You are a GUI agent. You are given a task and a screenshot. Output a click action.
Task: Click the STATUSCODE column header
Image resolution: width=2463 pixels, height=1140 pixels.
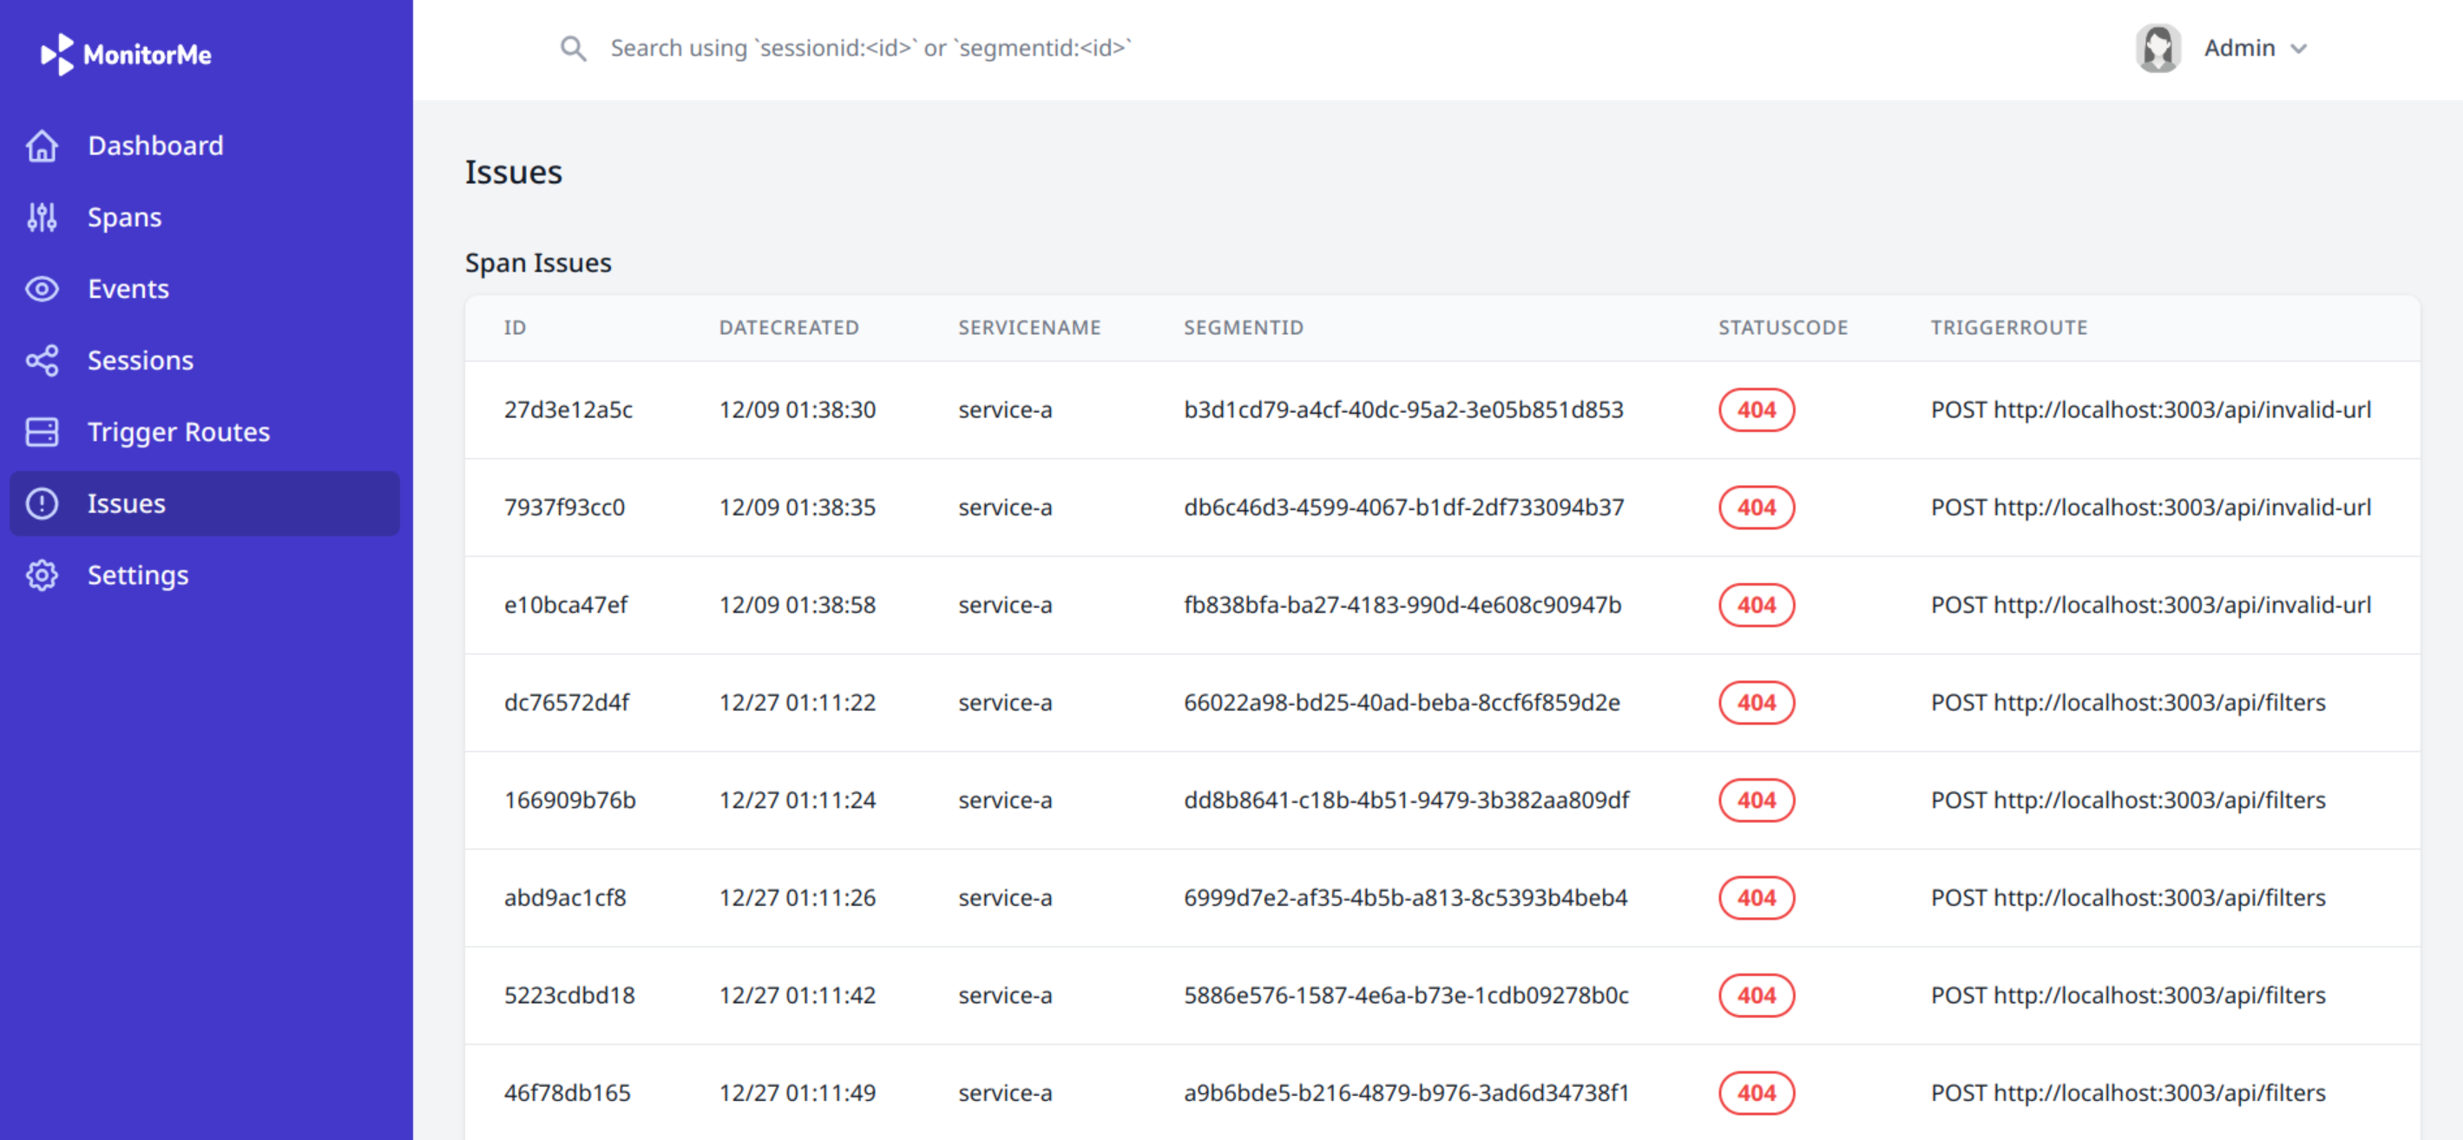1783,328
